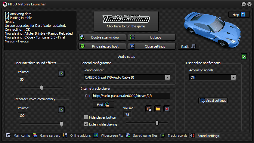
Task: Click the Sound settings speaker icon
Action: pos(192,135)
